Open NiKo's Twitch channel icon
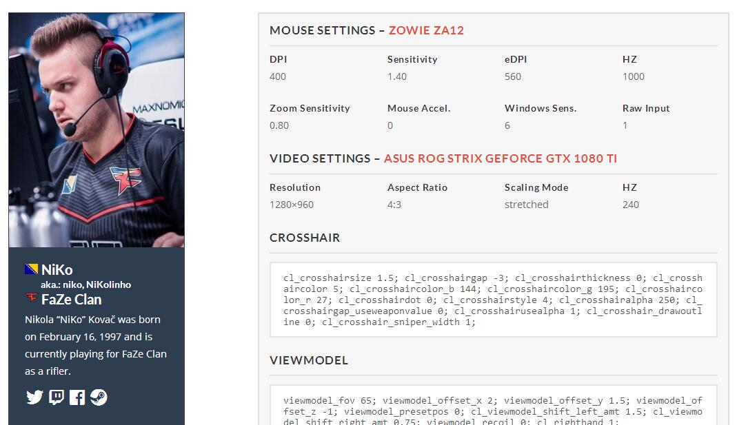The width and height of the screenshot is (737, 425). coord(57,397)
